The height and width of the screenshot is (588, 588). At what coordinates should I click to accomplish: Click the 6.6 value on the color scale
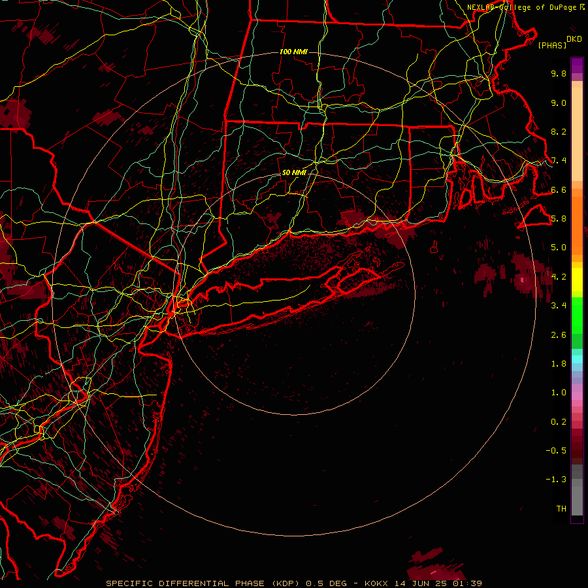click(559, 189)
